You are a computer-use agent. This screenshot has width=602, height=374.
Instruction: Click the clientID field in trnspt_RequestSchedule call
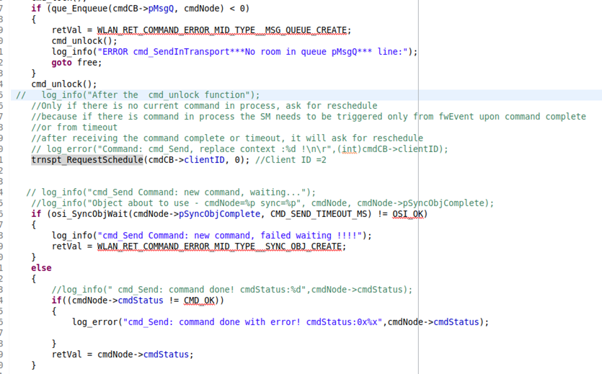click(x=204, y=159)
